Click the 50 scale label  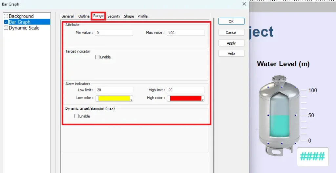(x=311, y=115)
